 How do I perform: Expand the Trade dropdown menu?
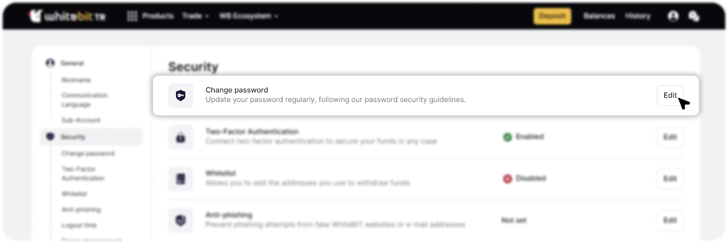(x=195, y=16)
